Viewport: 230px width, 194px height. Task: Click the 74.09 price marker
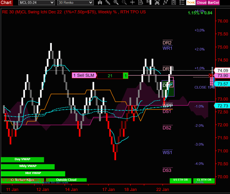tap(223, 71)
